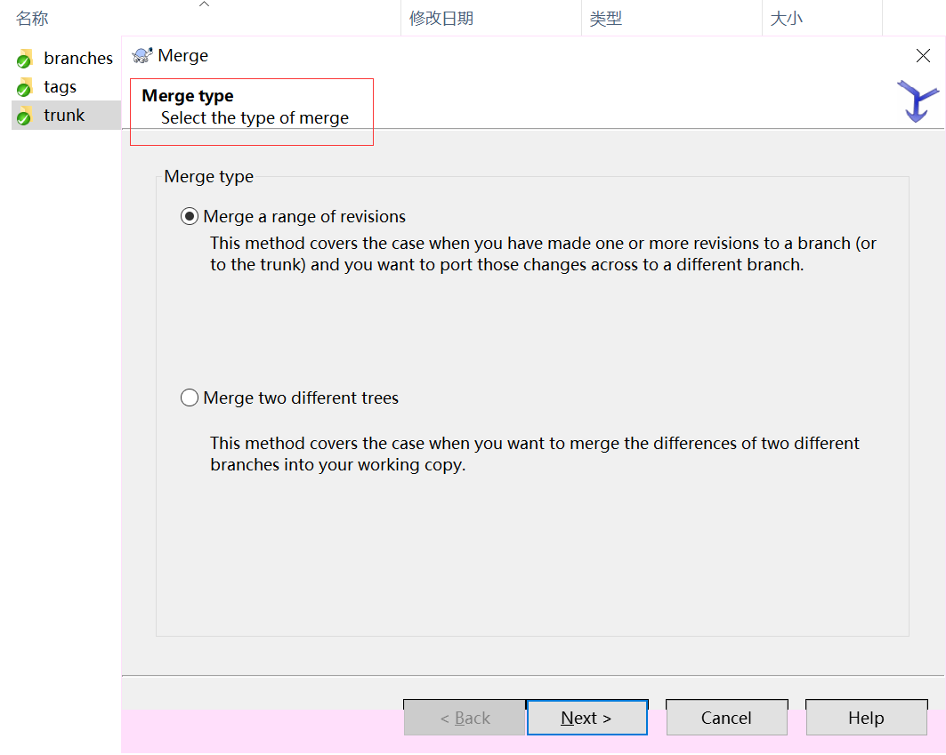Toggle the sort direction arrow above 名称
The image size is (946, 755).
click(204, 4)
